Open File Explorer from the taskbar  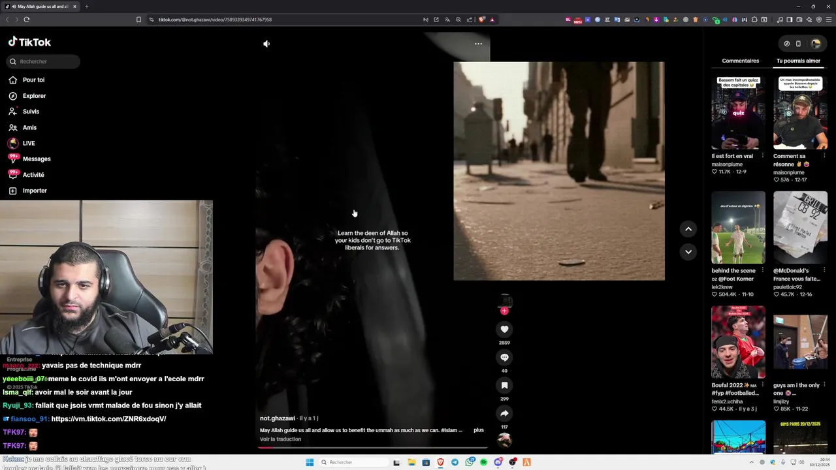[x=411, y=462]
